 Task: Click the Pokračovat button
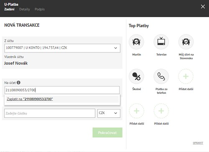coord(107,132)
